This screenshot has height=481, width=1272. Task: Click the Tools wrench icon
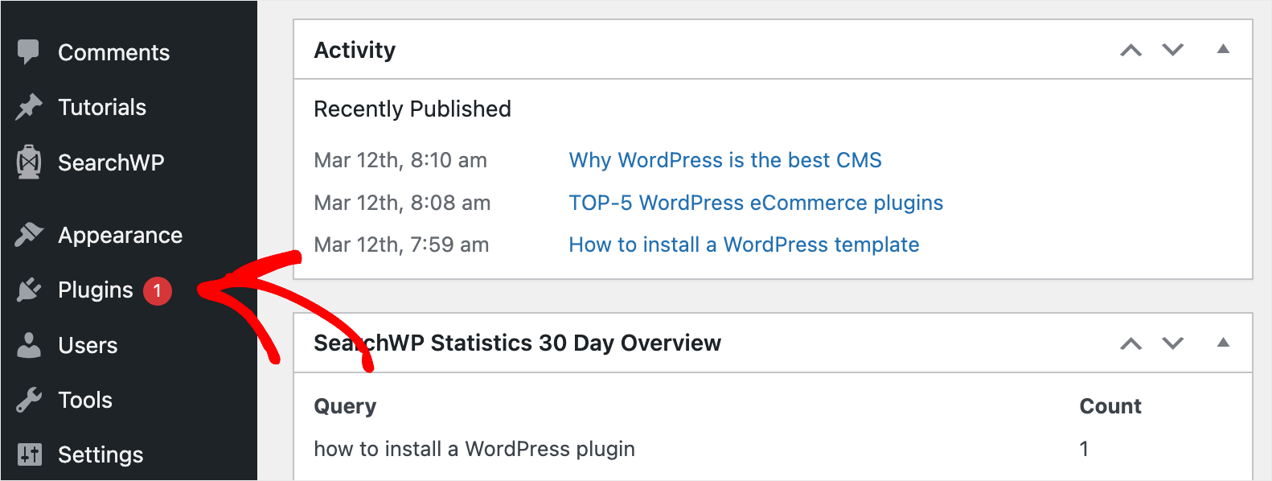pos(28,400)
